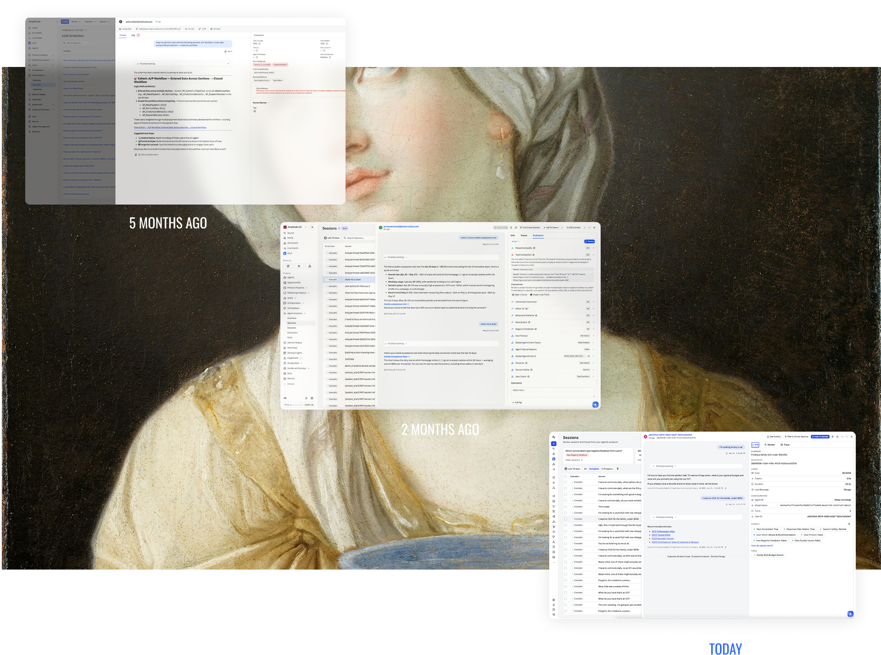Expand the first Finished working panel in 5 months ago window

pyautogui.click(x=183, y=64)
